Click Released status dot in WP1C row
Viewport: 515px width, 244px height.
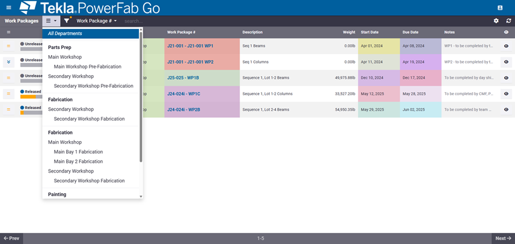coord(22,91)
